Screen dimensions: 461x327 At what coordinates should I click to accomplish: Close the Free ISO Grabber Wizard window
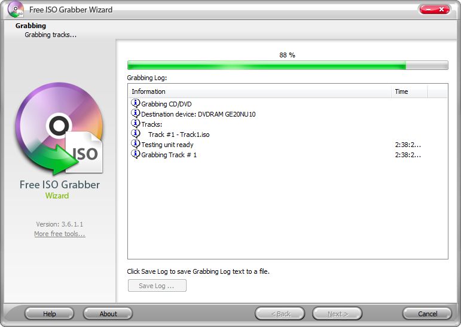442,10
